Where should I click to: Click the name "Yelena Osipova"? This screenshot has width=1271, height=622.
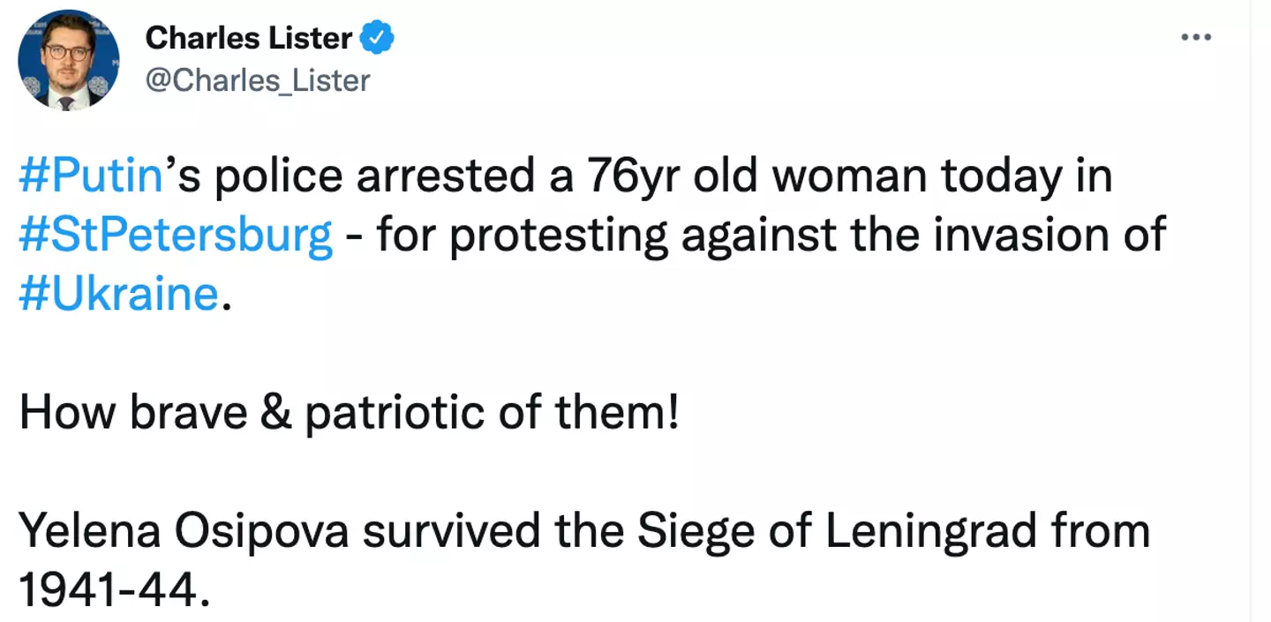pos(160,533)
